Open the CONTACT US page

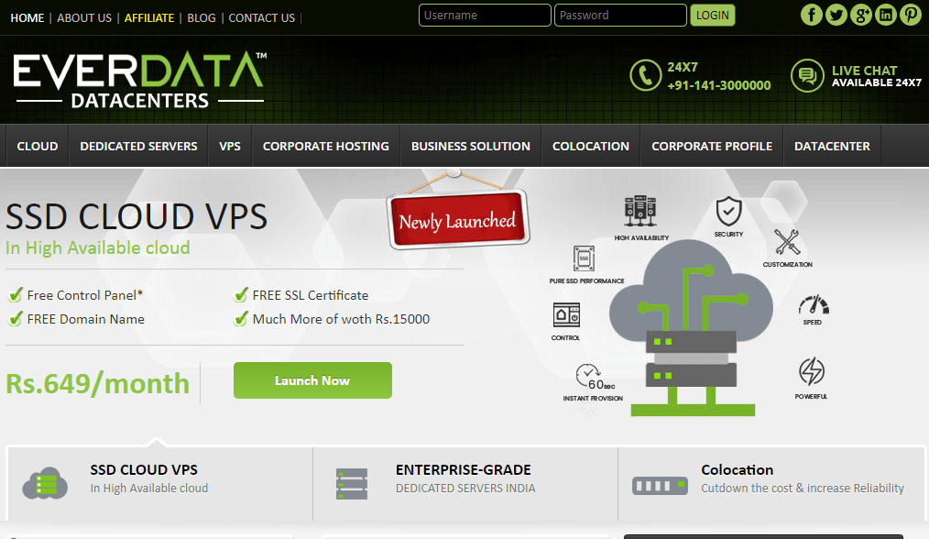pos(262,17)
